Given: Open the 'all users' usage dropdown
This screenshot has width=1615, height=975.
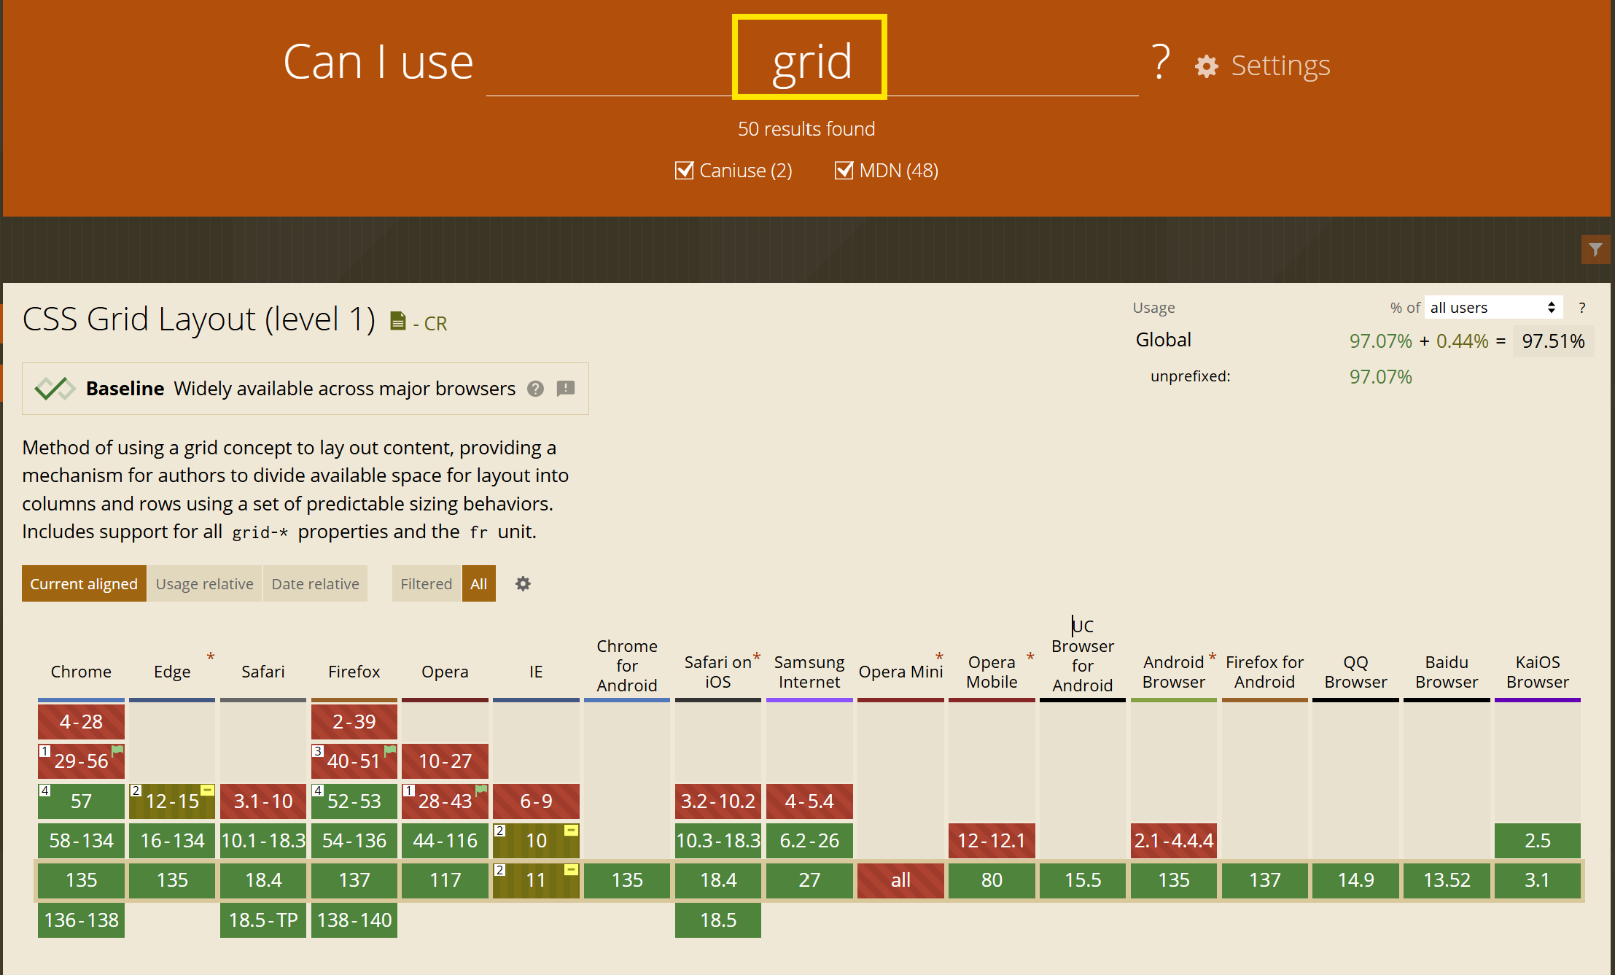Looking at the screenshot, I should [x=1493, y=308].
